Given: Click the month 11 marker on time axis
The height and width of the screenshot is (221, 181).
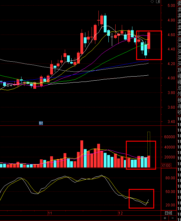Looking at the screenshot, I should click(x=50, y=213).
